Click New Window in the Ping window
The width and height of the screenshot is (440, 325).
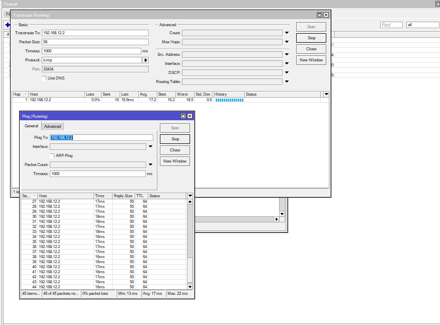click(174, 161)
